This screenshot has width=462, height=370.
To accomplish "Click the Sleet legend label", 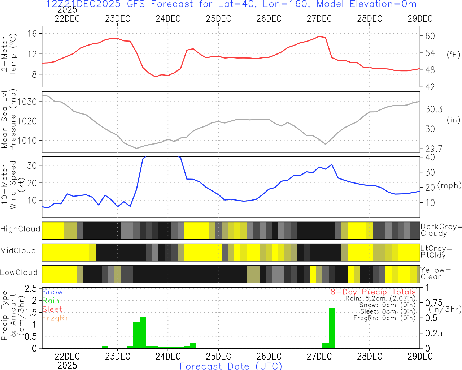I will pos(52,309).
